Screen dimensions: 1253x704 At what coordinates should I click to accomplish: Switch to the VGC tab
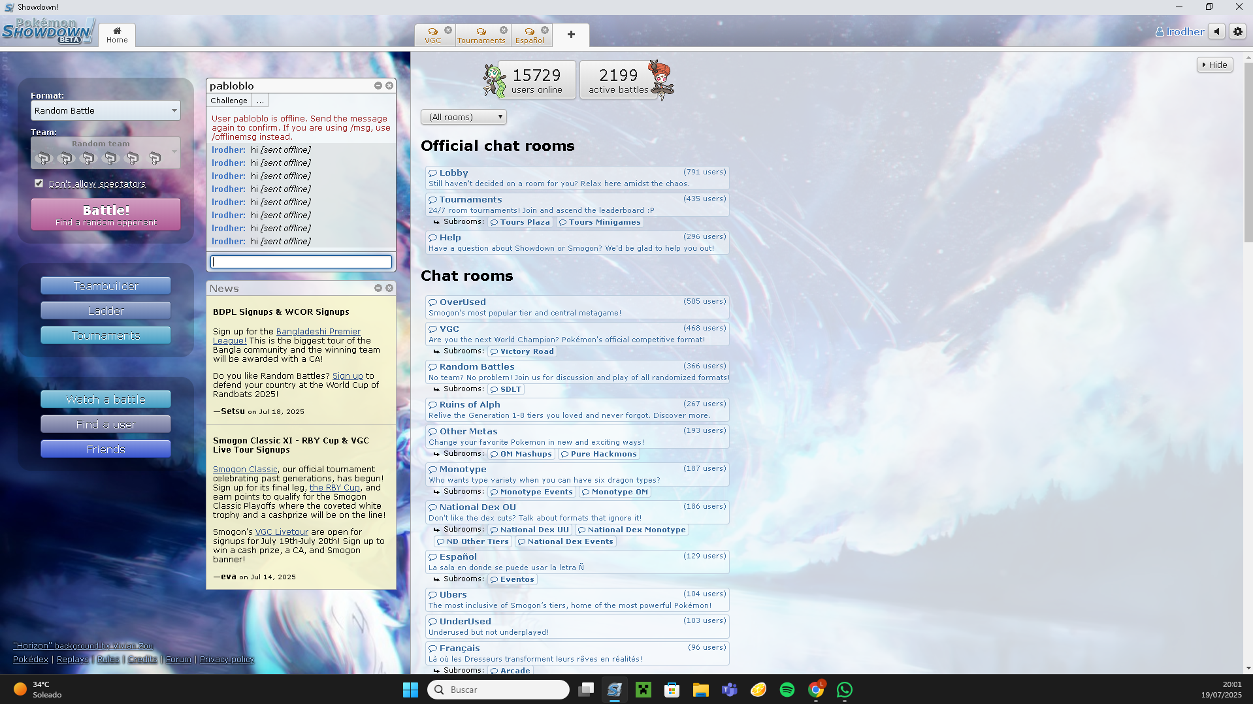click(433, 35)
